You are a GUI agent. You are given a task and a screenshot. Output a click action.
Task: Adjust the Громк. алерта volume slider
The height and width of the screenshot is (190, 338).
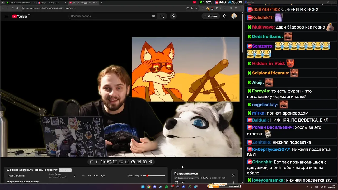click(154, 176)
